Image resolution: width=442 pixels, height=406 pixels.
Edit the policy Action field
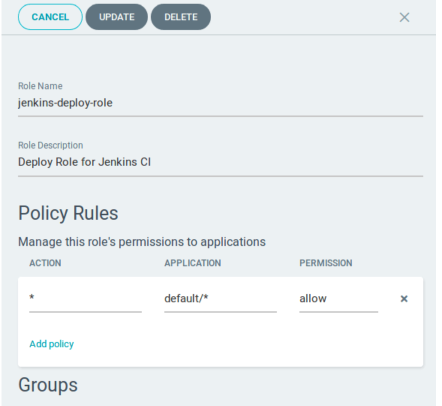click(85, 299)
